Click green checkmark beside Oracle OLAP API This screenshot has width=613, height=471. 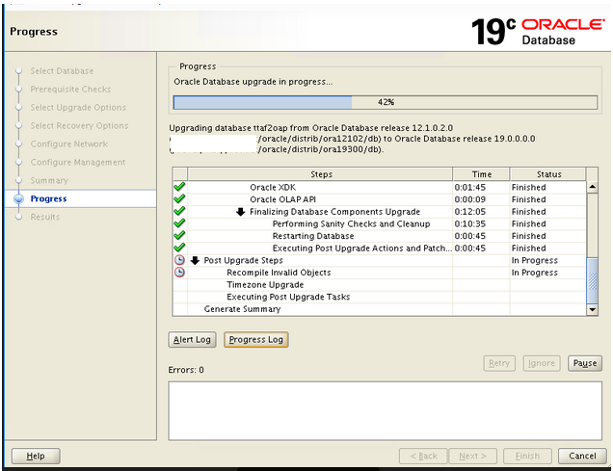pos(179,199)
